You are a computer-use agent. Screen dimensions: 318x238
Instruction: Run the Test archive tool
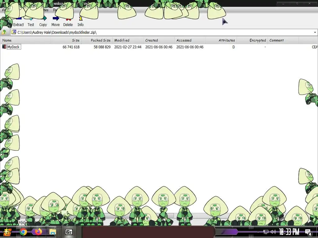pyautogui.click(x=31, y=22)
